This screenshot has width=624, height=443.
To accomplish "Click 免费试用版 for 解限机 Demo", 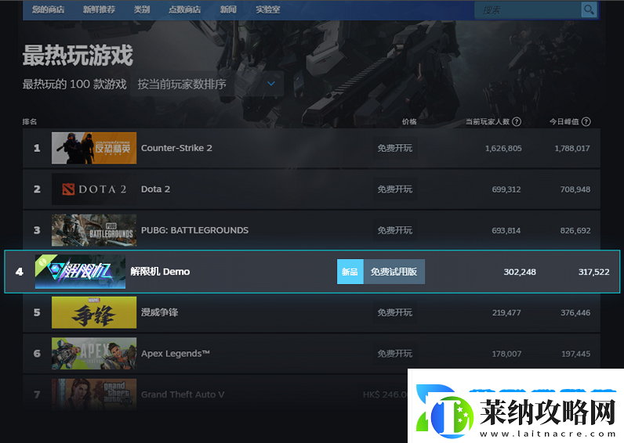I will 394,272.
